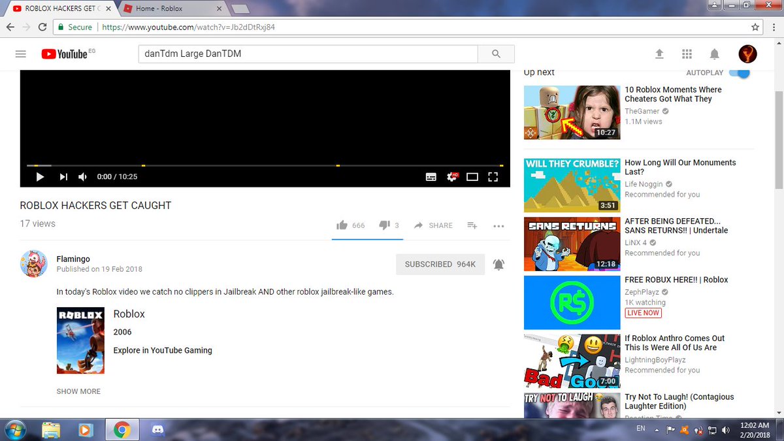This screenshot has width=784, height=441.
Task: Switch to theater mode
Action: tap(472, 176)
